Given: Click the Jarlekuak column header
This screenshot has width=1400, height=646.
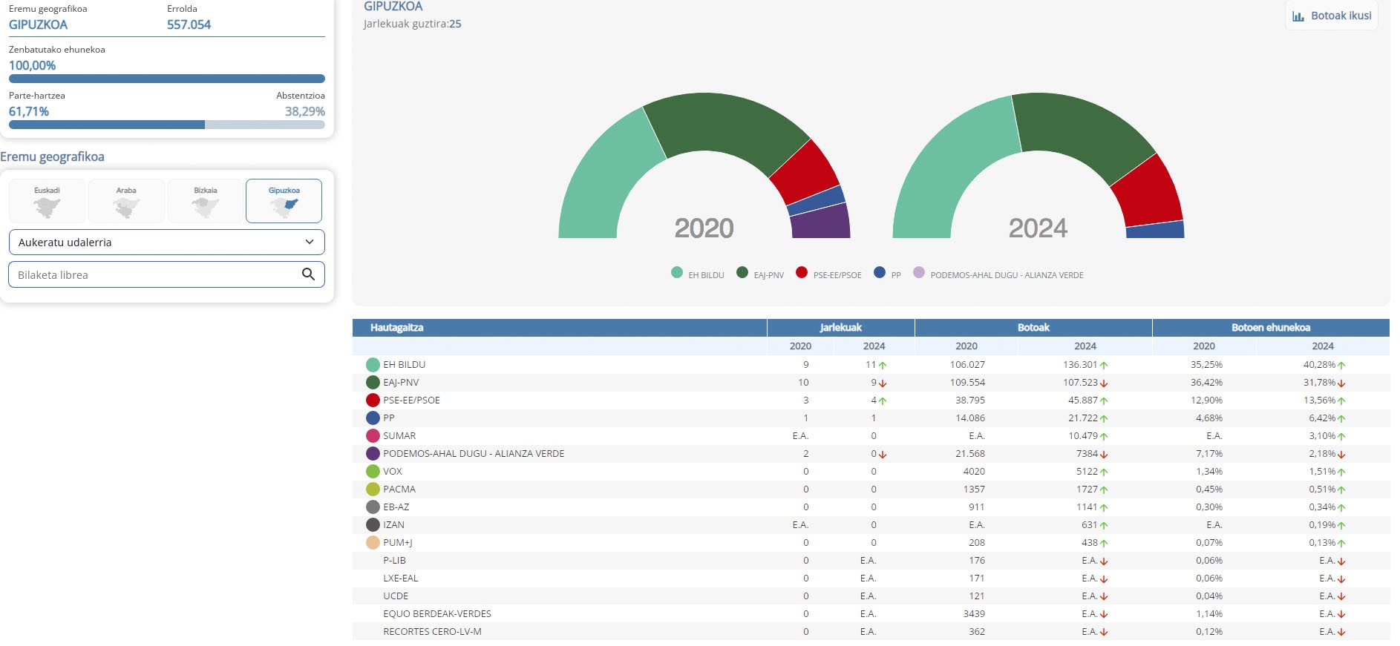Looking at the screenshot, I should pyautogui.click(x=840, y=328).
